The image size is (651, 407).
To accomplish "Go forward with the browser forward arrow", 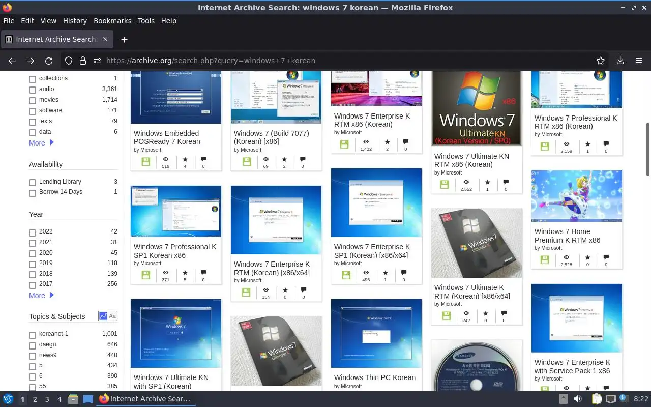I will (x=31, y=61).
